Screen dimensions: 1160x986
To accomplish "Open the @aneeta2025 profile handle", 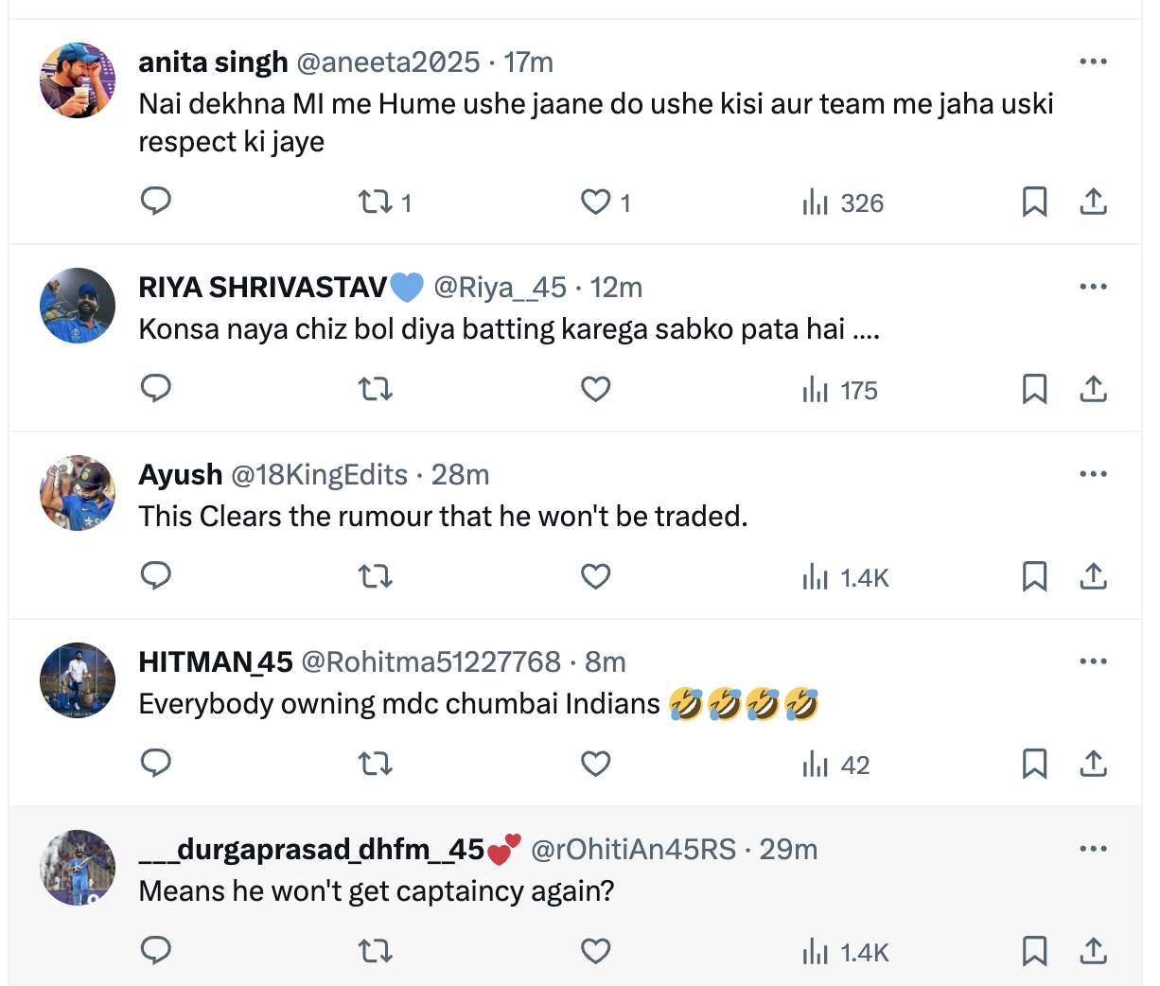I will click(x=388, y=62).
